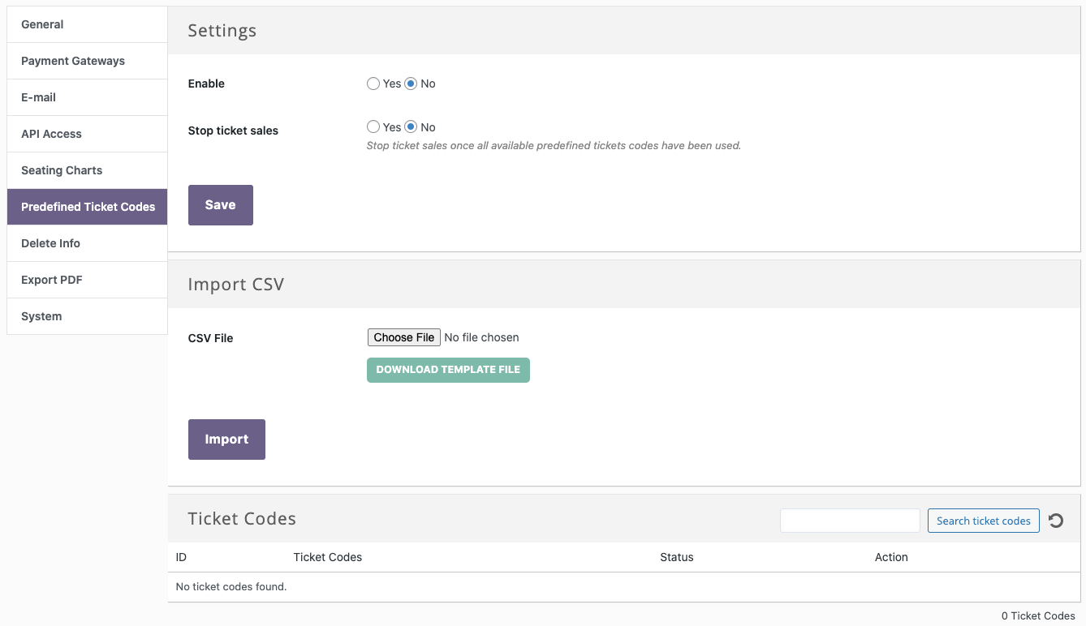Save the ticket code settings
Screen dimensions: 1086x626
[220, 205]
